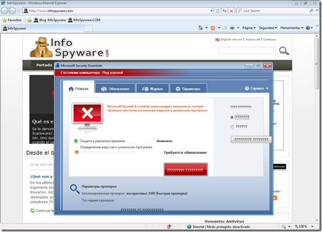
Task: Select the first ??????? scan option radio
Action: pos(232,117)
